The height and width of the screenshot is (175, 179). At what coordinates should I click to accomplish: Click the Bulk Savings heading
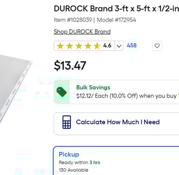coord(93,87)
